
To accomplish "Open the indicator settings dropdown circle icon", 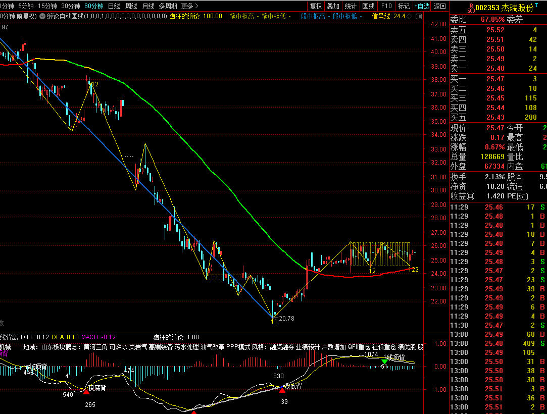I will click(x=42, y=16).
